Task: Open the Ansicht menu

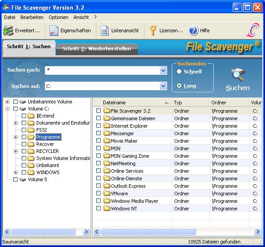Action: coord(81,17)
